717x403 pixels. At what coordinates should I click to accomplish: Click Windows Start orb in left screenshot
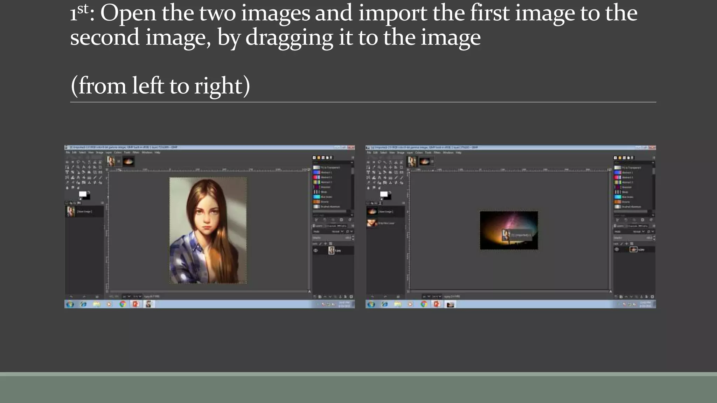pyautogui.click(x=70, y=304)
